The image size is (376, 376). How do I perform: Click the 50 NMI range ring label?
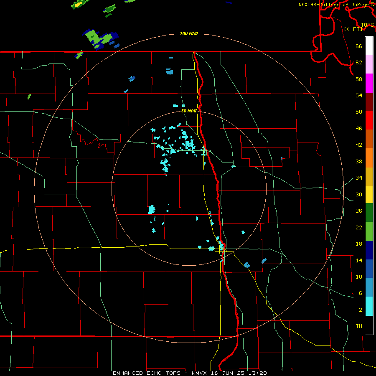189,111
